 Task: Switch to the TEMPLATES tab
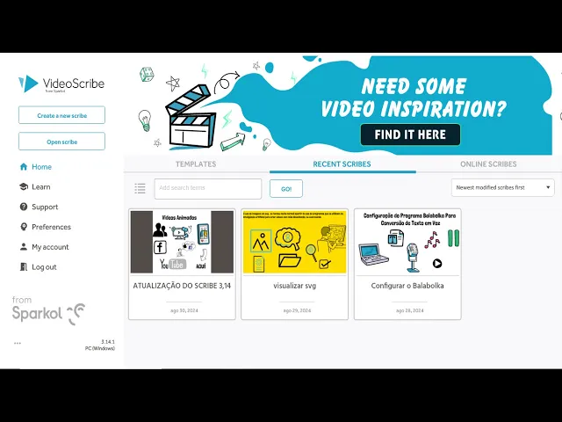(196, 164)
